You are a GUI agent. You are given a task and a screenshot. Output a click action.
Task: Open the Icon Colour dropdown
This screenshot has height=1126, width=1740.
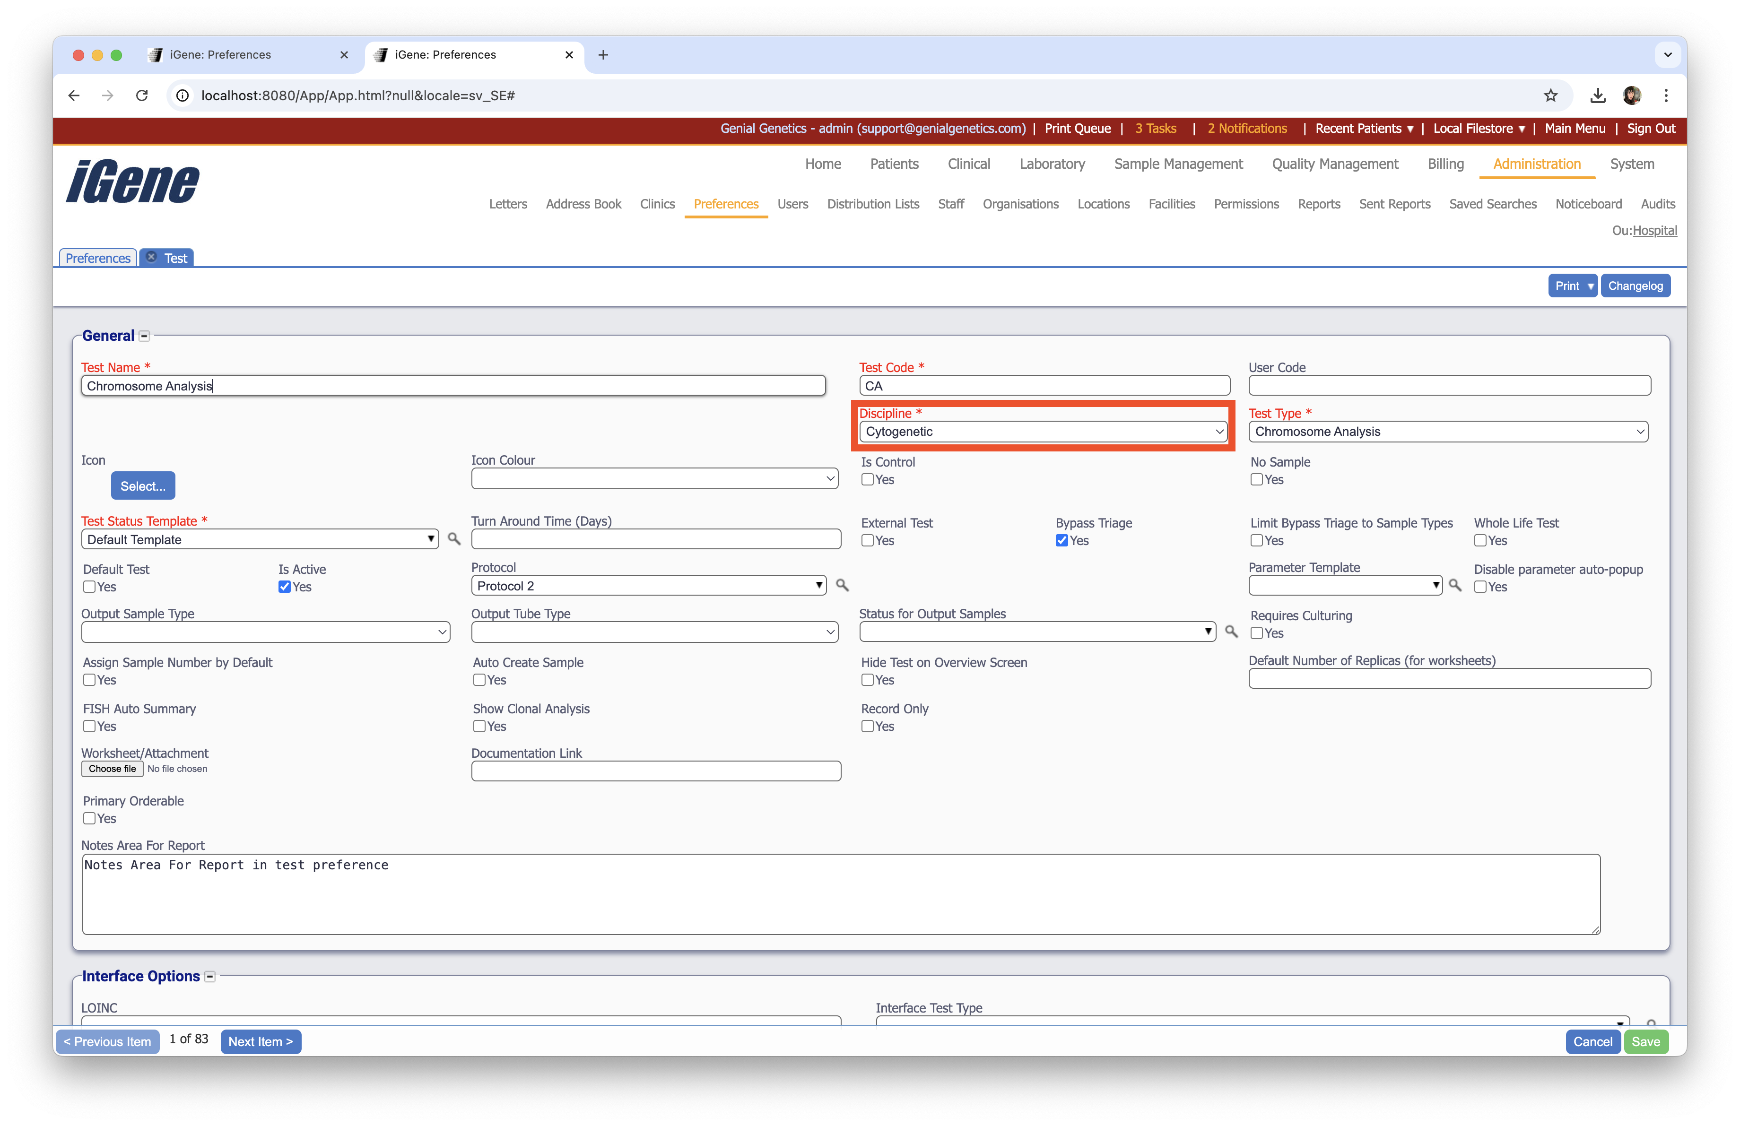654,478
